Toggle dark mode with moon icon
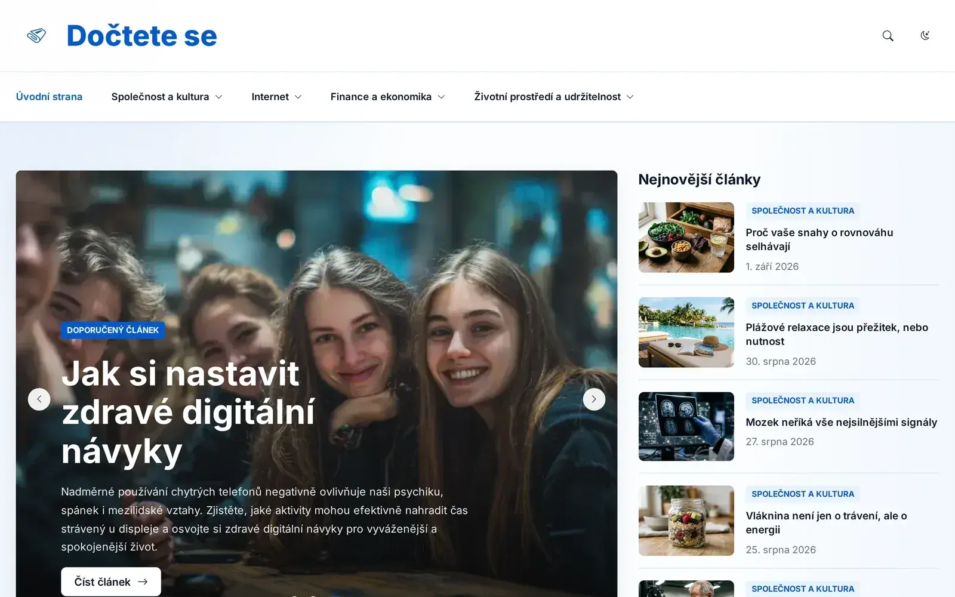The height and width of the screenshot is (597, 955). pyautogui.click(x=925, y=36)
